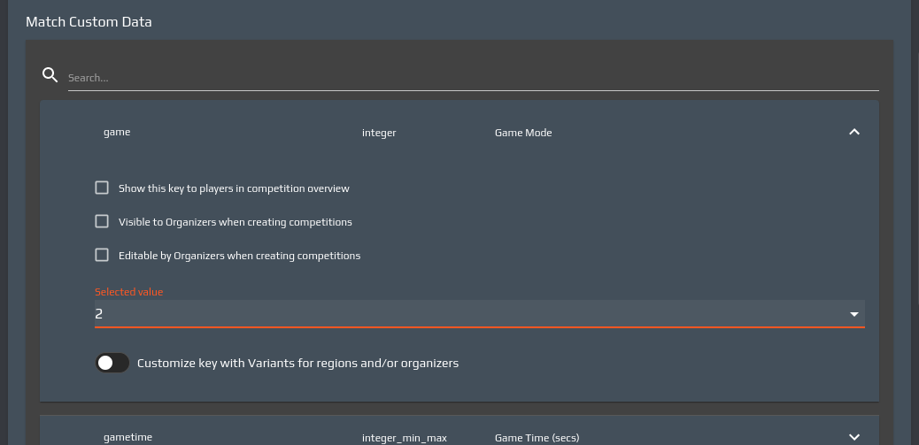Screen dimensions: 919x445
Task: Click 'Customize key with Variants' label text
Action: (x=297, y=363)
